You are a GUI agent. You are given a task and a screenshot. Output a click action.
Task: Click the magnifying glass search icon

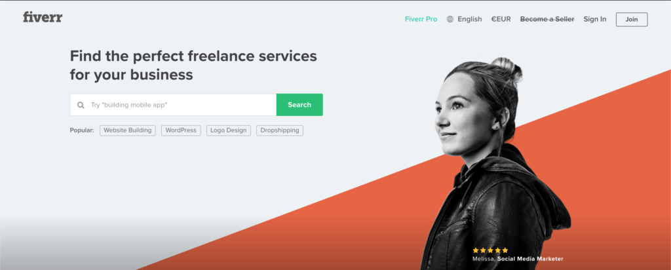81,105
